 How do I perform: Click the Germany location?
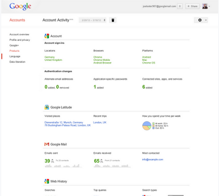pos(49,57)
